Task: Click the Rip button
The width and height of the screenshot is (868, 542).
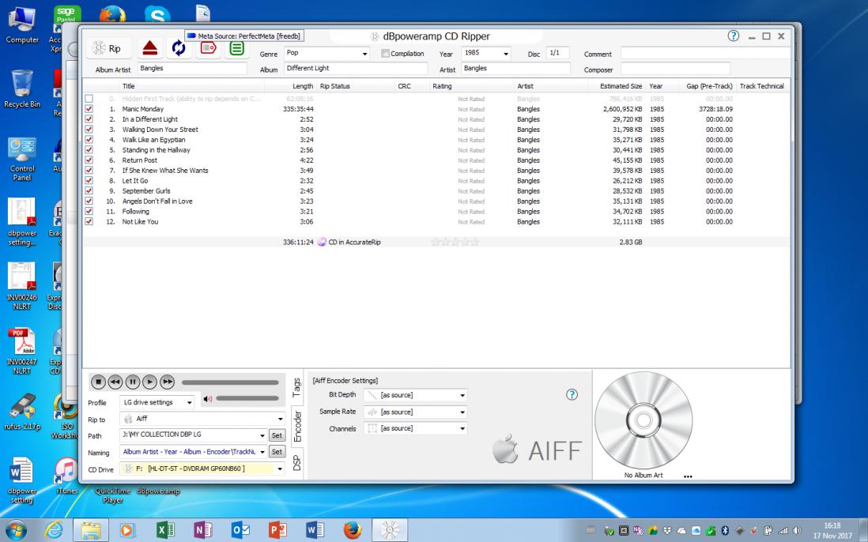Action: [108, 49]
